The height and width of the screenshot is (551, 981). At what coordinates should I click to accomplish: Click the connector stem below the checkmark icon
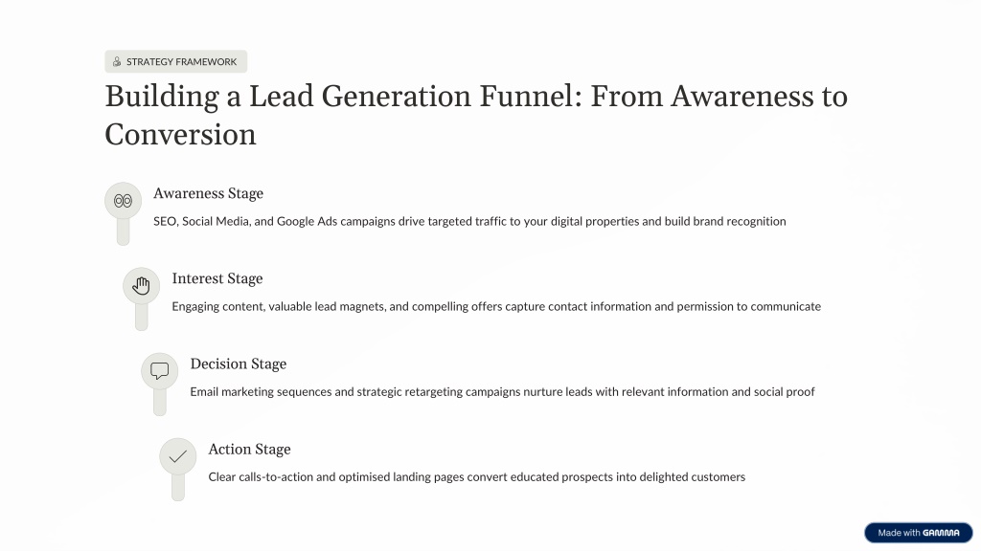pyautogui.click(x=177, y=487)
